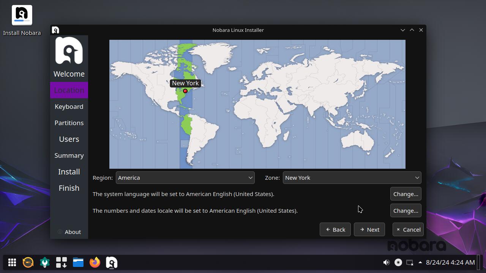Open the Install Nobara desktop shortcut
This screenshot has width=486, height=273.
click(x=22, y=21)
